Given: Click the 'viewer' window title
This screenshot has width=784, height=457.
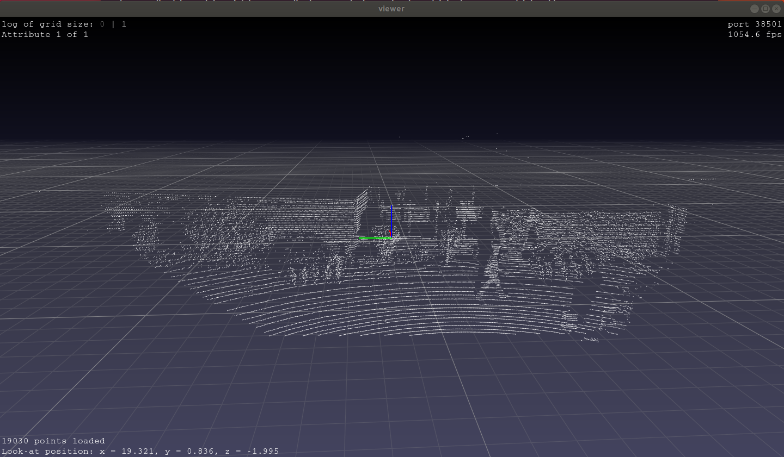Looking at the screenshot, I should tap(391, 8).
